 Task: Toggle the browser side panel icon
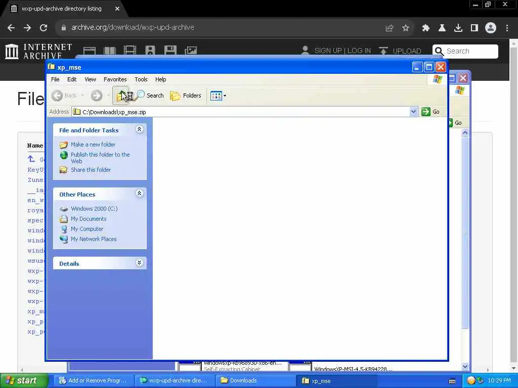click(474, 28)
